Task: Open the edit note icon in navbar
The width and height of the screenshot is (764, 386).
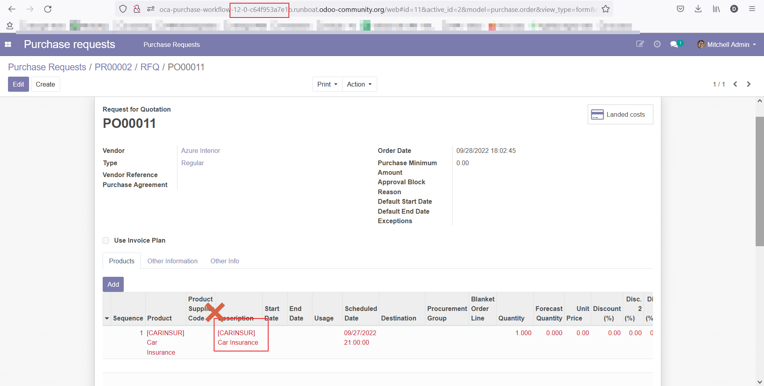Action: [x=640, y=44]
